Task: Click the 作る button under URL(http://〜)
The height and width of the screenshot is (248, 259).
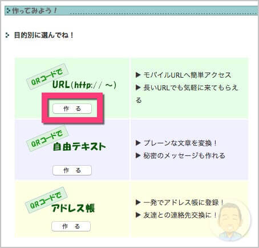Action: click(72, 109)
